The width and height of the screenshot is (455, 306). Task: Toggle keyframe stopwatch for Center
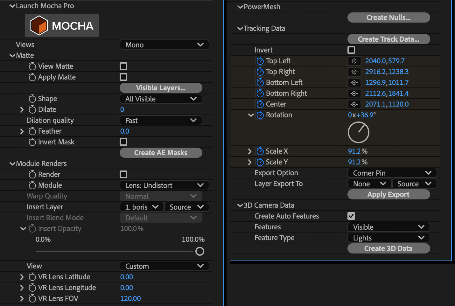pyautogui.click(x=260, y=104)
